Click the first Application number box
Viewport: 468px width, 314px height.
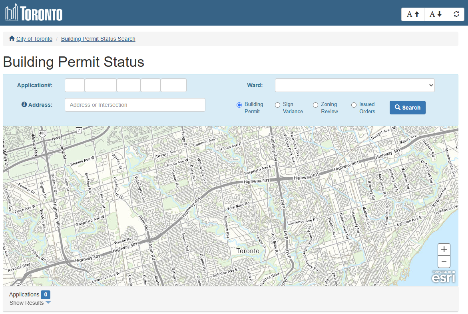75,85
